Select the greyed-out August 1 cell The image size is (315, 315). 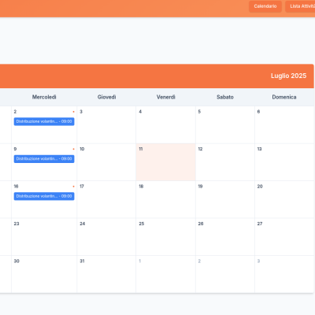(165, 274)
